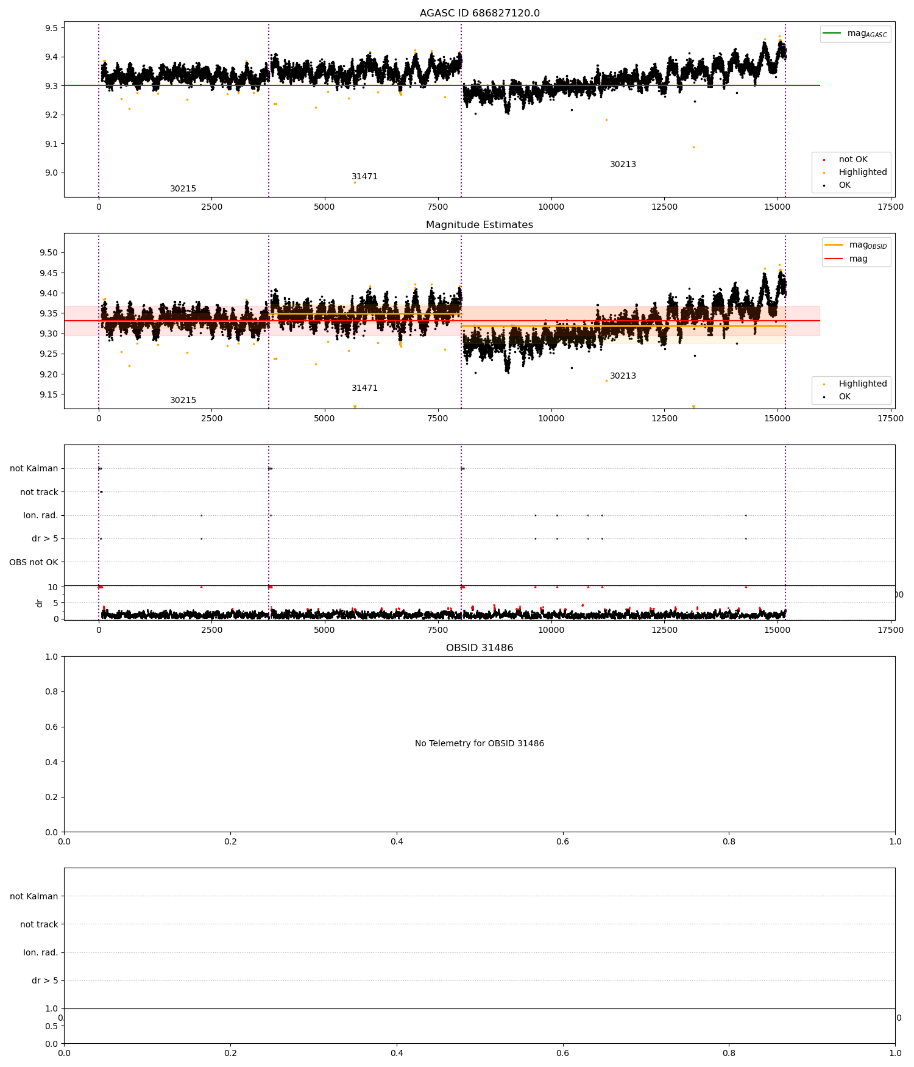Viewport: 914px width, 1067px height.
Task: Click the orange mag OBSID legend line
Action: (834, 245)
